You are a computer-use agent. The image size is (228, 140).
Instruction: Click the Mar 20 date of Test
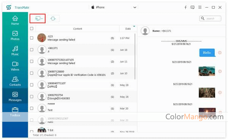(124, 109)
